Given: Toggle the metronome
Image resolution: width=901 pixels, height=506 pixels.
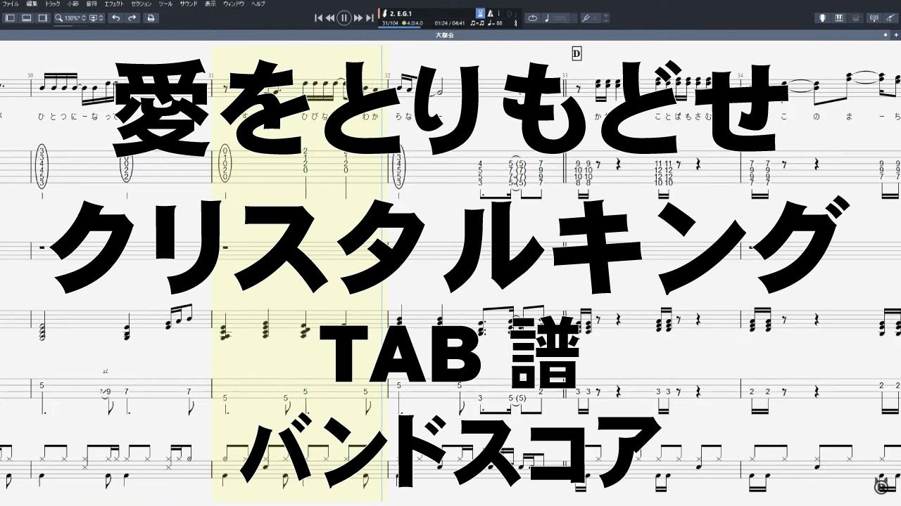Looking at the screenshot, I should (491, 13).
